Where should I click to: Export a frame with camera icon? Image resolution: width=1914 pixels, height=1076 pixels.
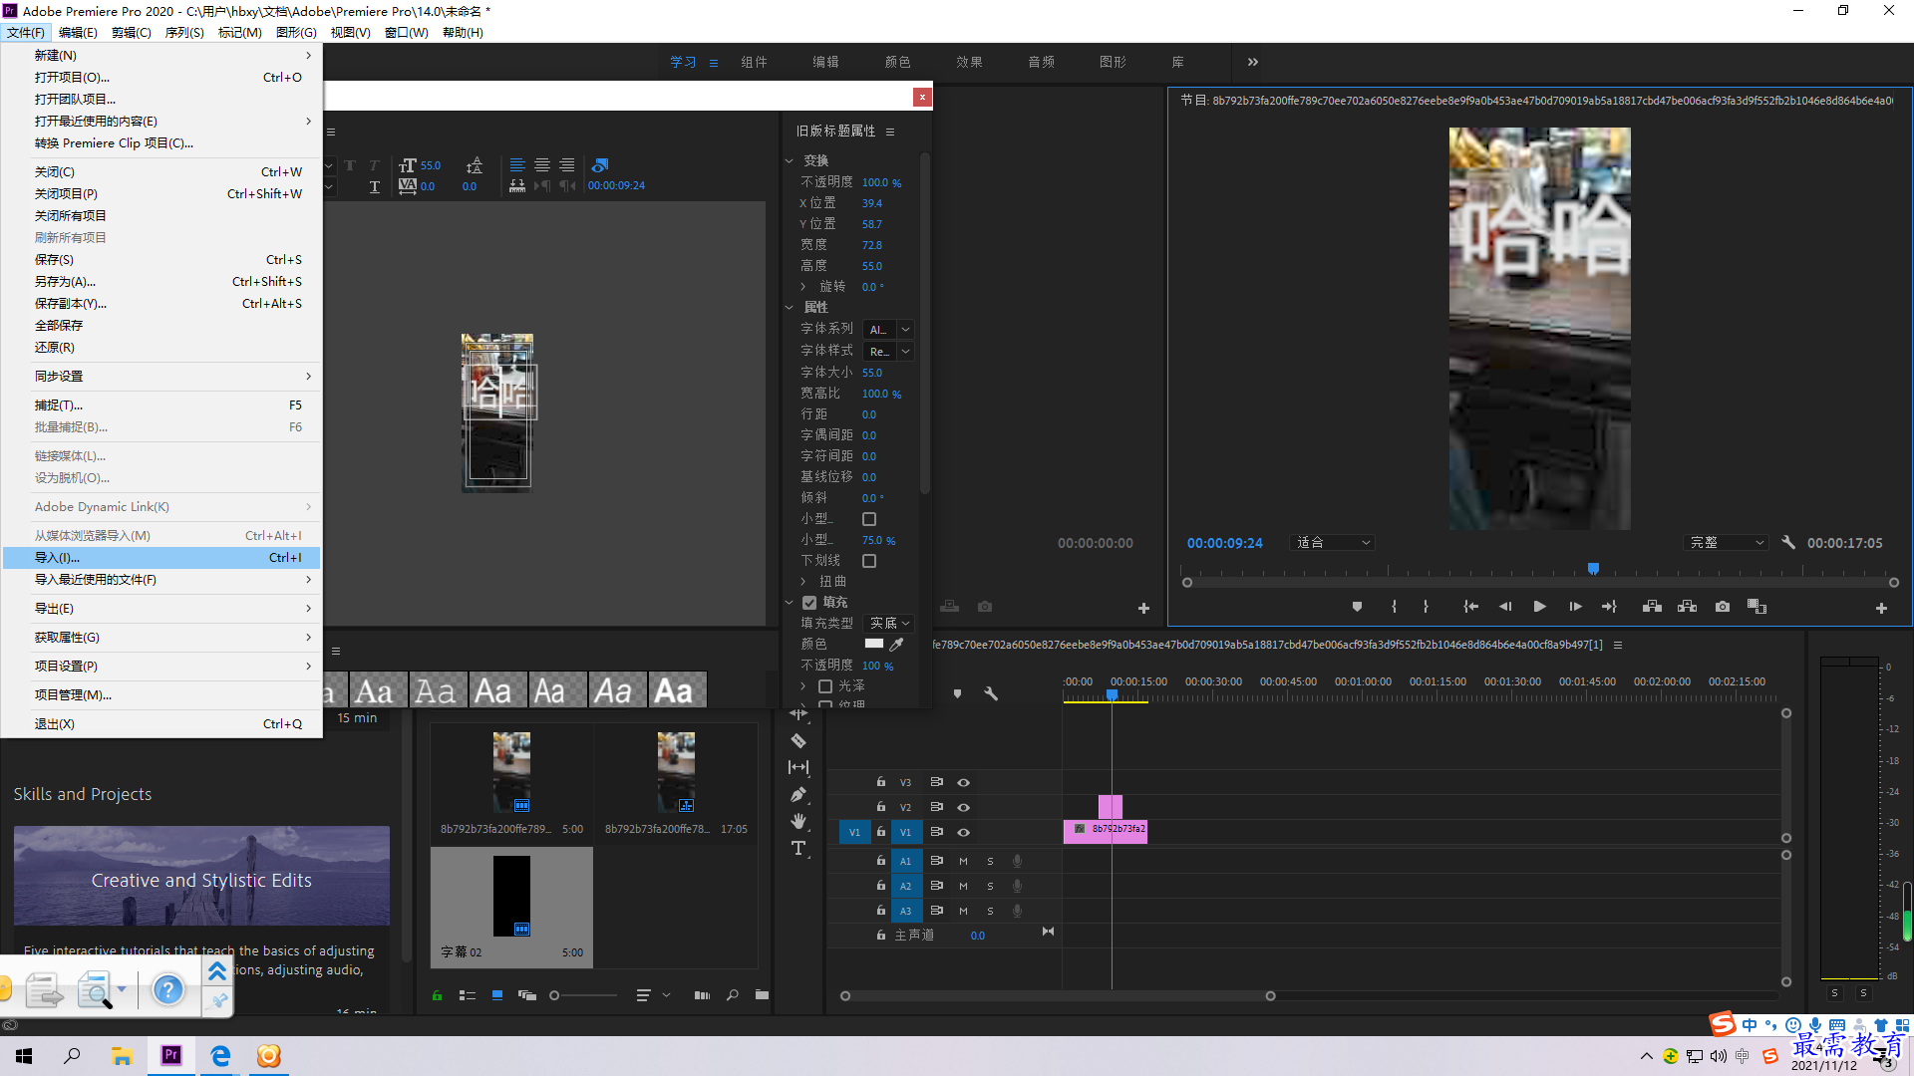click(1722, 607)
